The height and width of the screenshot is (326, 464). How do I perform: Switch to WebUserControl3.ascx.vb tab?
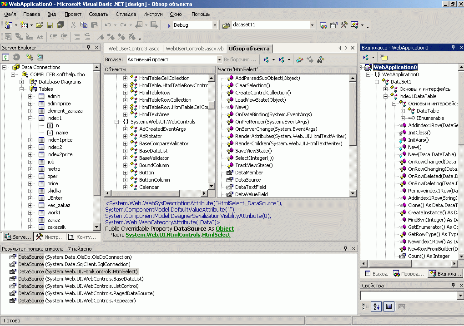[x=194, y=49]
